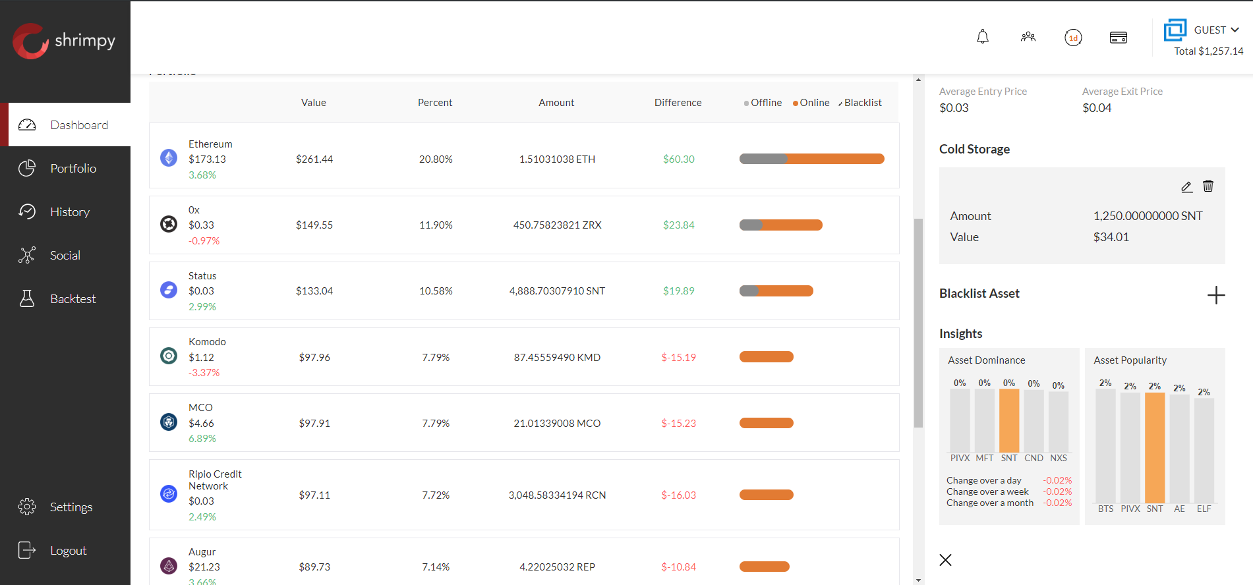Sort the table by Value column
Image resolution: width=1253 pixels, height=585 pixels.
pyautogui.click(x=314, y=103)
